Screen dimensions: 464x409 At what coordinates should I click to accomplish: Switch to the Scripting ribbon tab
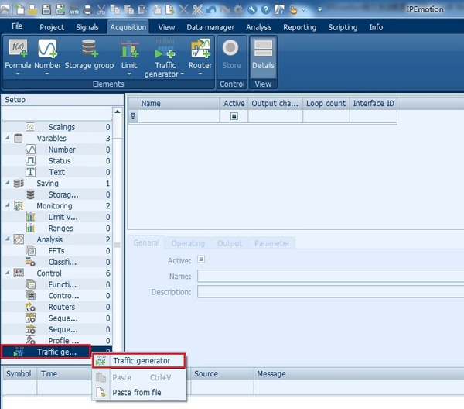point(343,27)
